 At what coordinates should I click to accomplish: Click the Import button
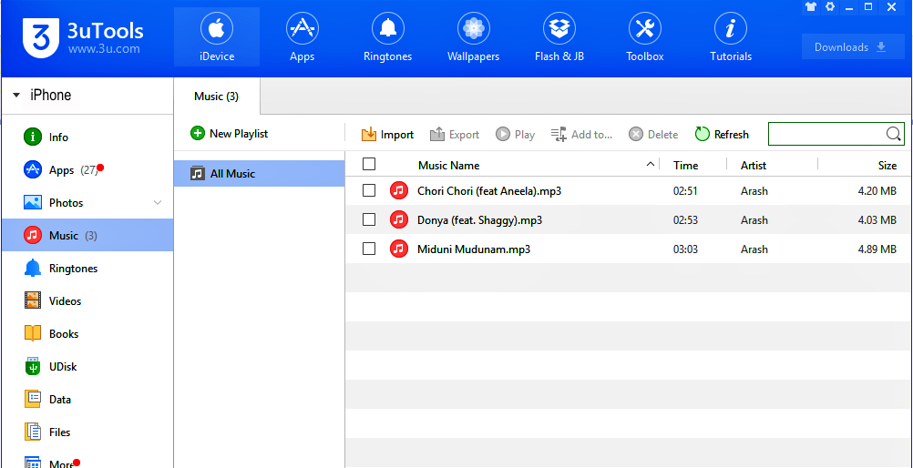pos(387,135)
